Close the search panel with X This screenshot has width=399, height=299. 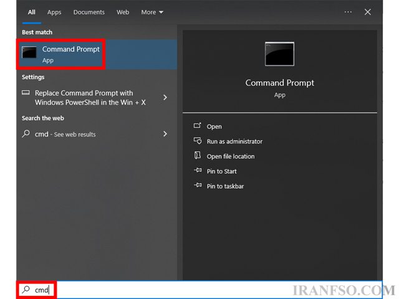point(367,12)
